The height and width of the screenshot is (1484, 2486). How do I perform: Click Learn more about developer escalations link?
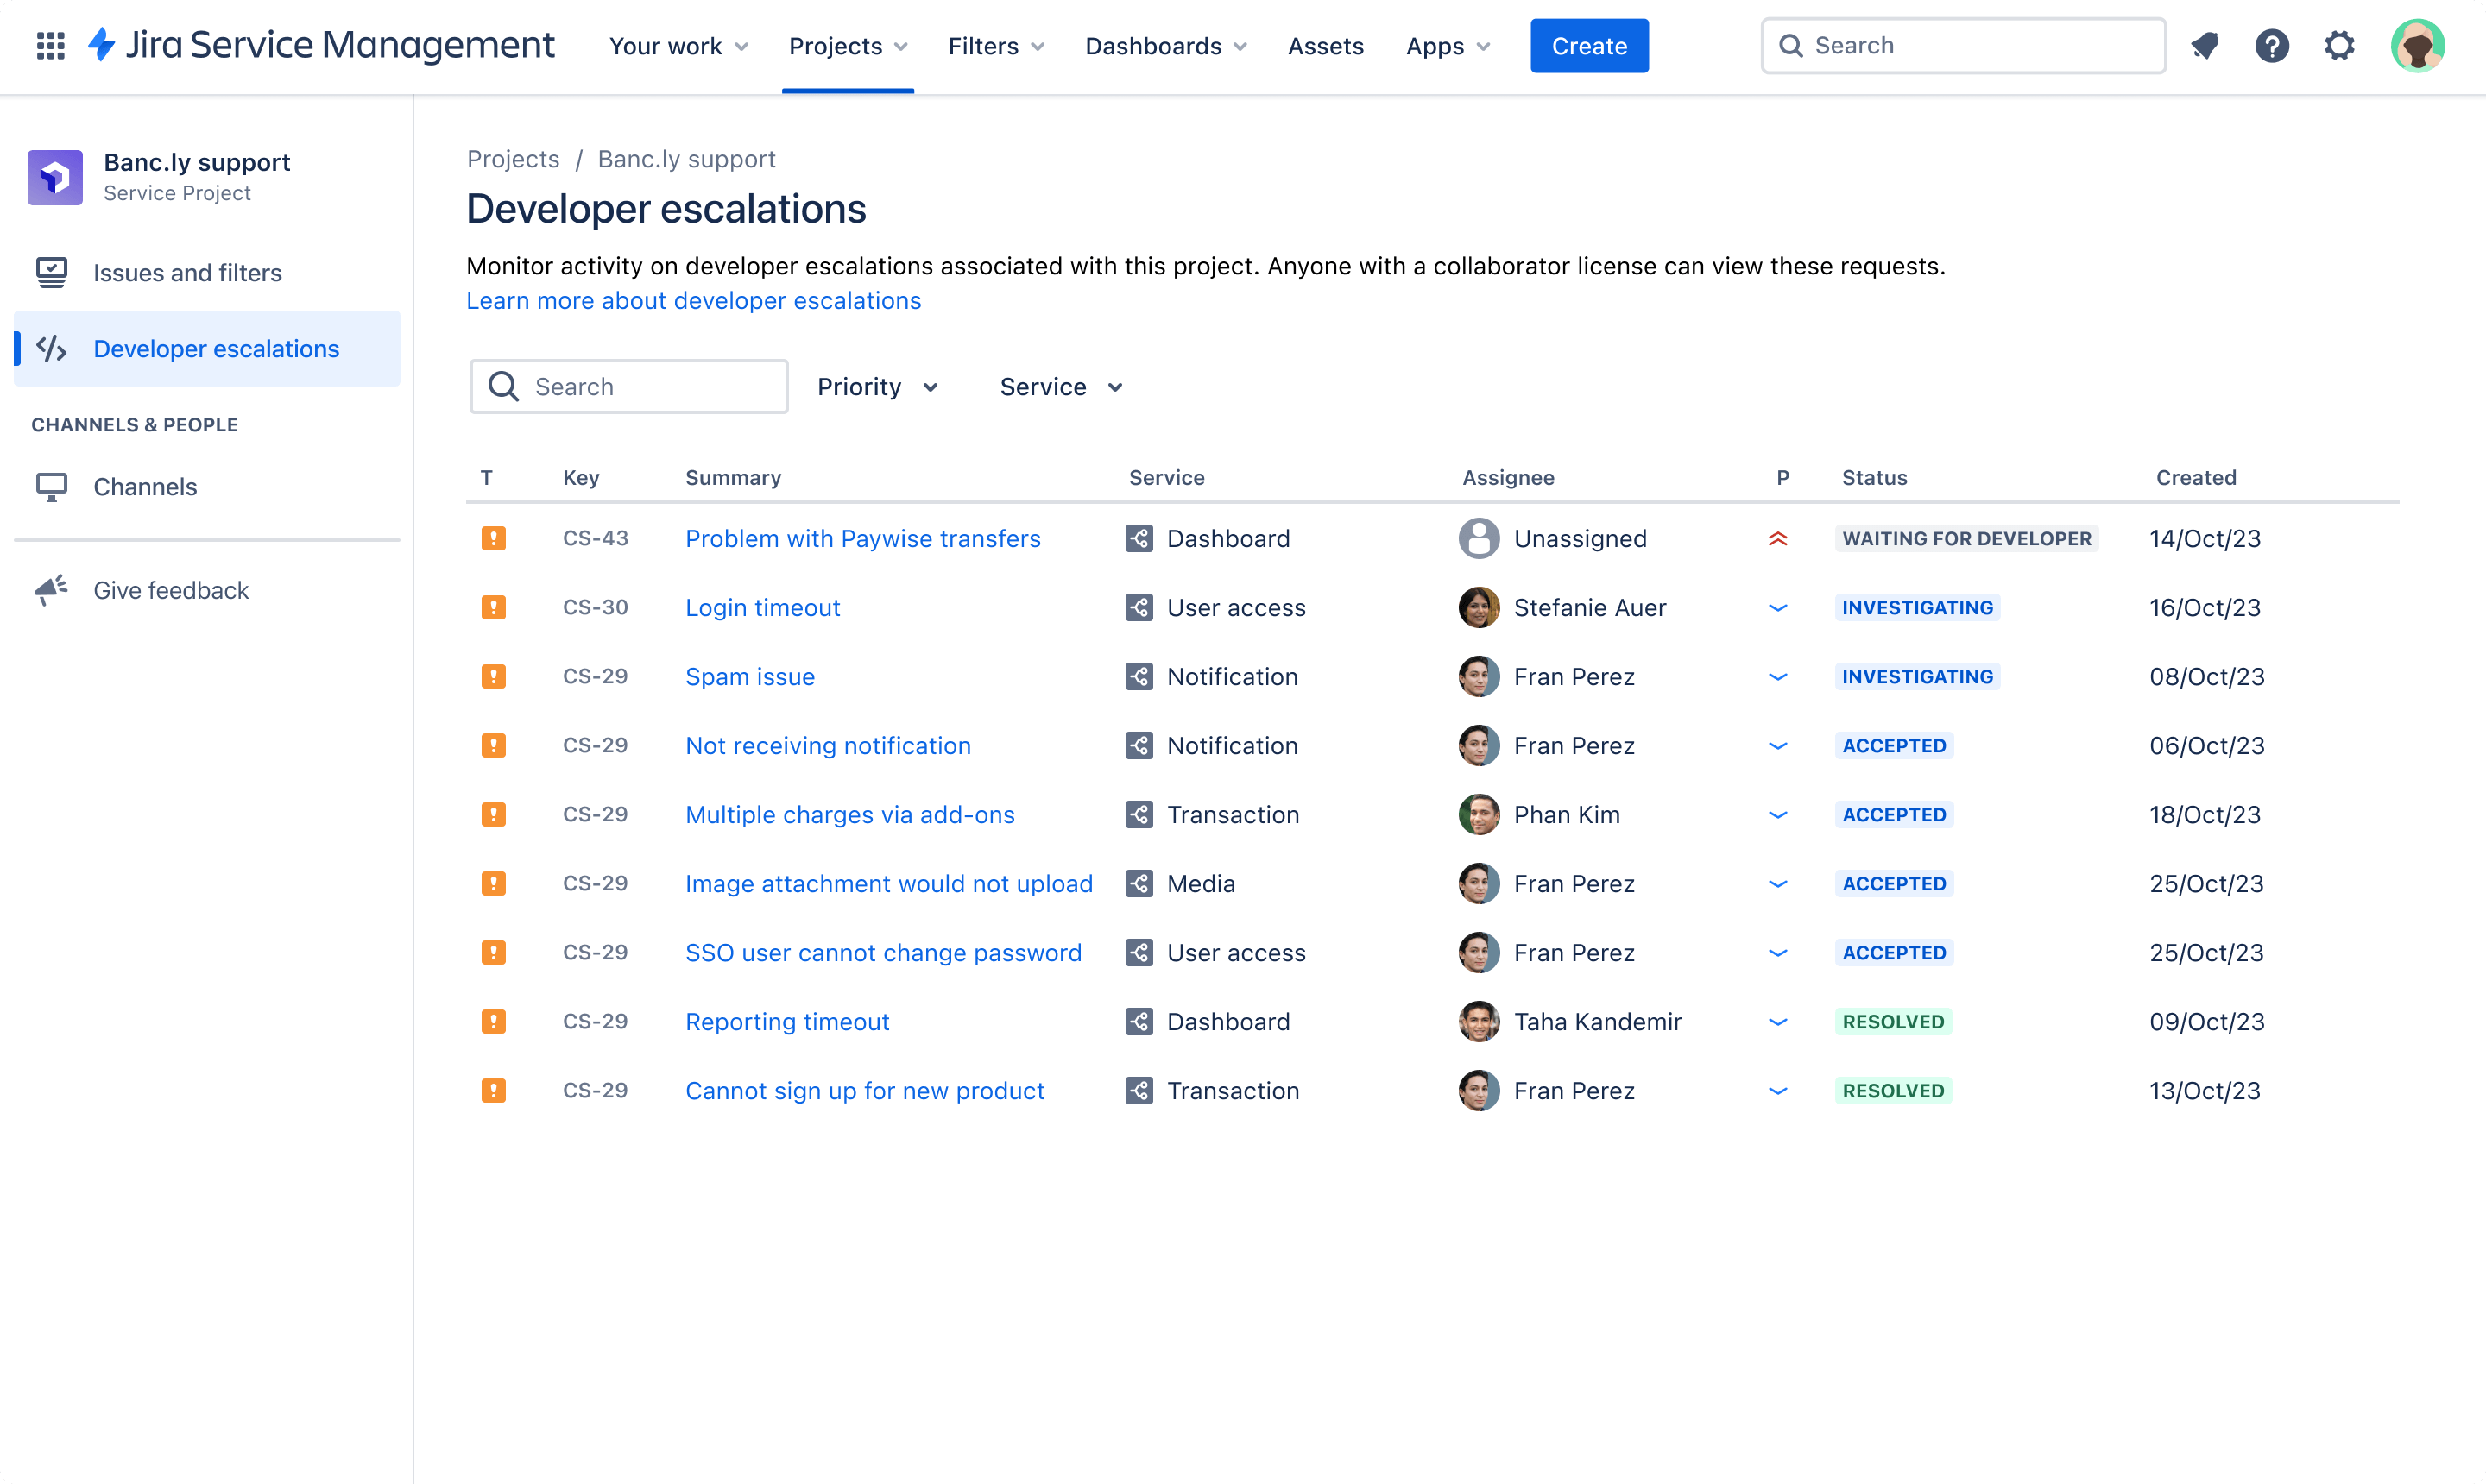pos(692,300)
